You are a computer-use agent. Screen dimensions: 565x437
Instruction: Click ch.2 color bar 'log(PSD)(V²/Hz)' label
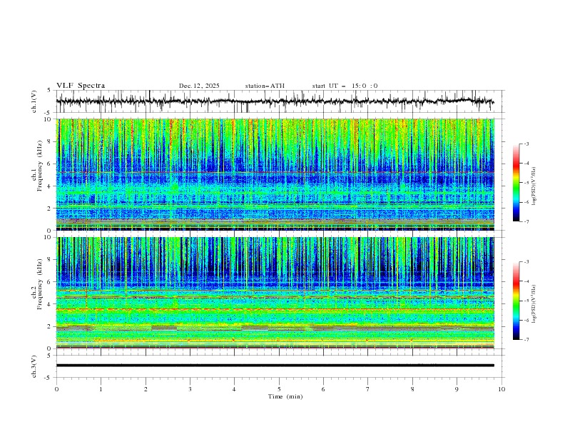tap(534, 304)
